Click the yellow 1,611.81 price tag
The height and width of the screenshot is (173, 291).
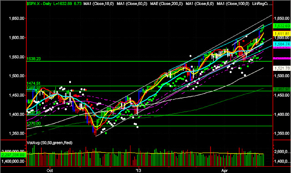282,34
